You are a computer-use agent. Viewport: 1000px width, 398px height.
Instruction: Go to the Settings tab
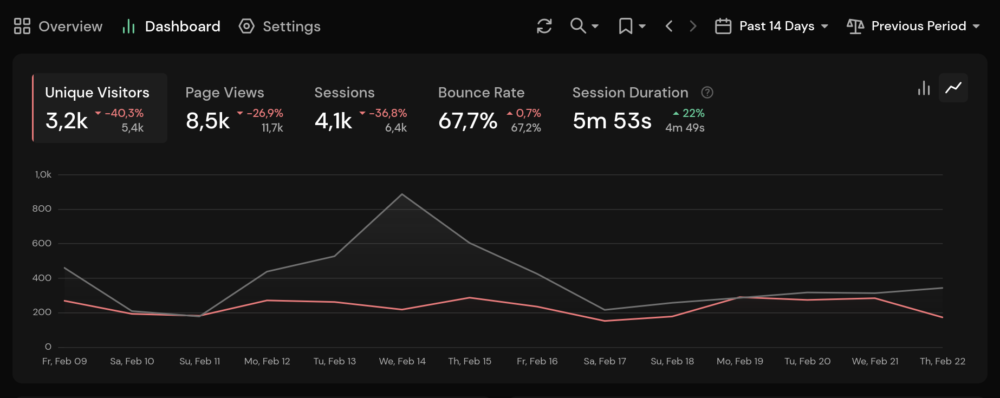(x=280, y=26)
